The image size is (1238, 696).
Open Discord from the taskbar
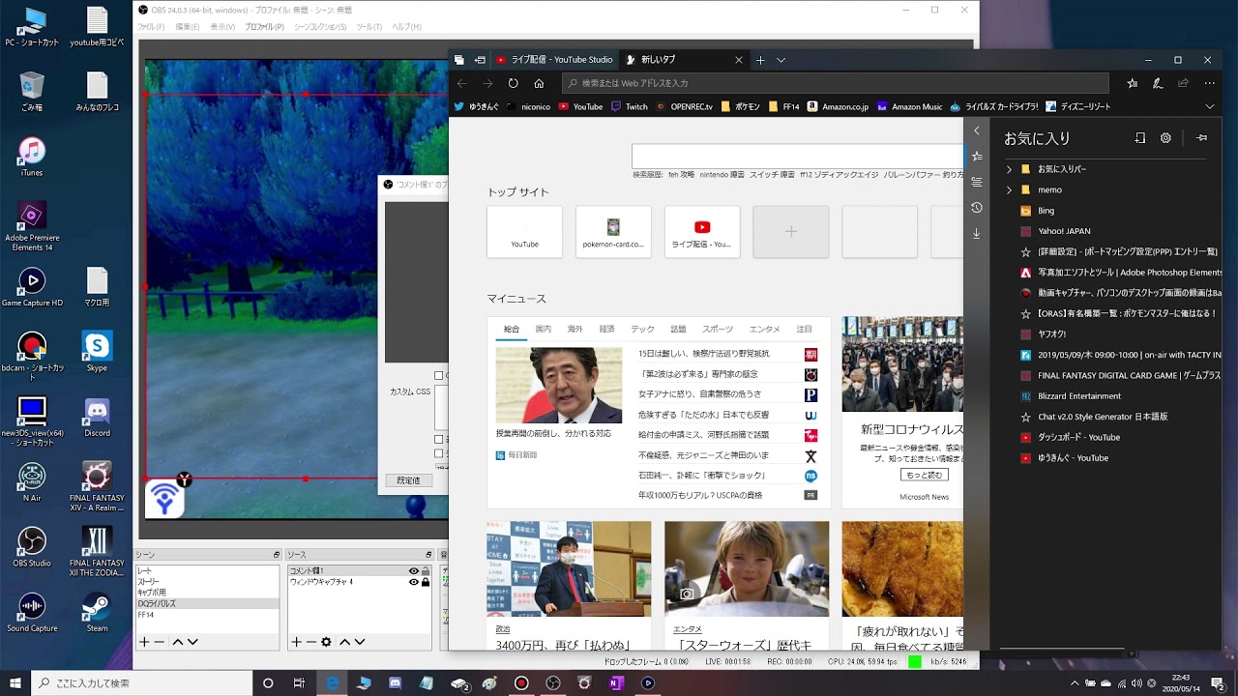395,682
